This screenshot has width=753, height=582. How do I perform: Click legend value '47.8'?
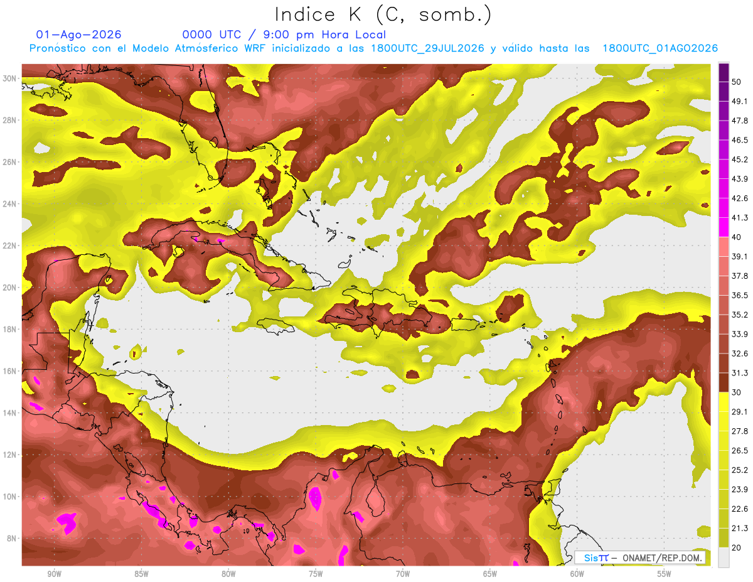coord(739,120)
